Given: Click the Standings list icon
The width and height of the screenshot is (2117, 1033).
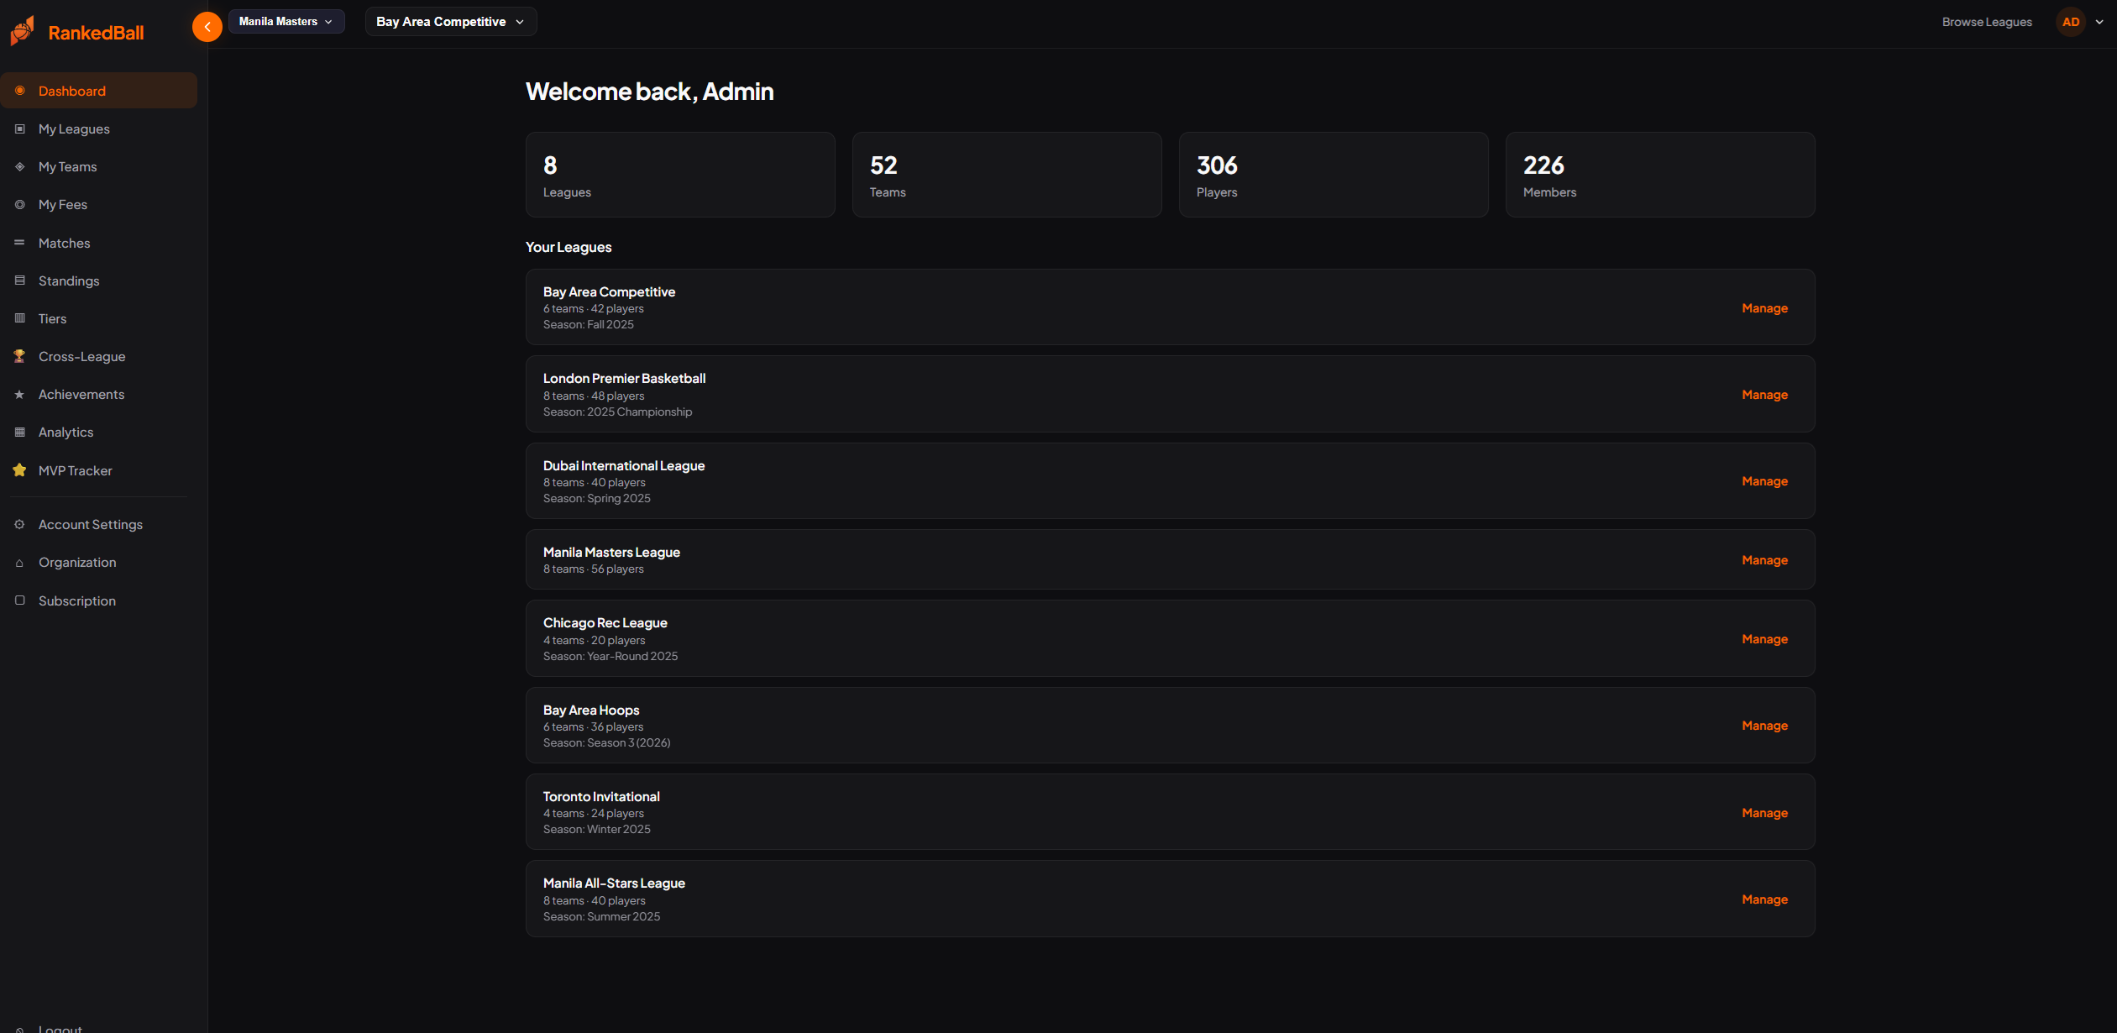Looking at the screenshot, I should point(19,281).
